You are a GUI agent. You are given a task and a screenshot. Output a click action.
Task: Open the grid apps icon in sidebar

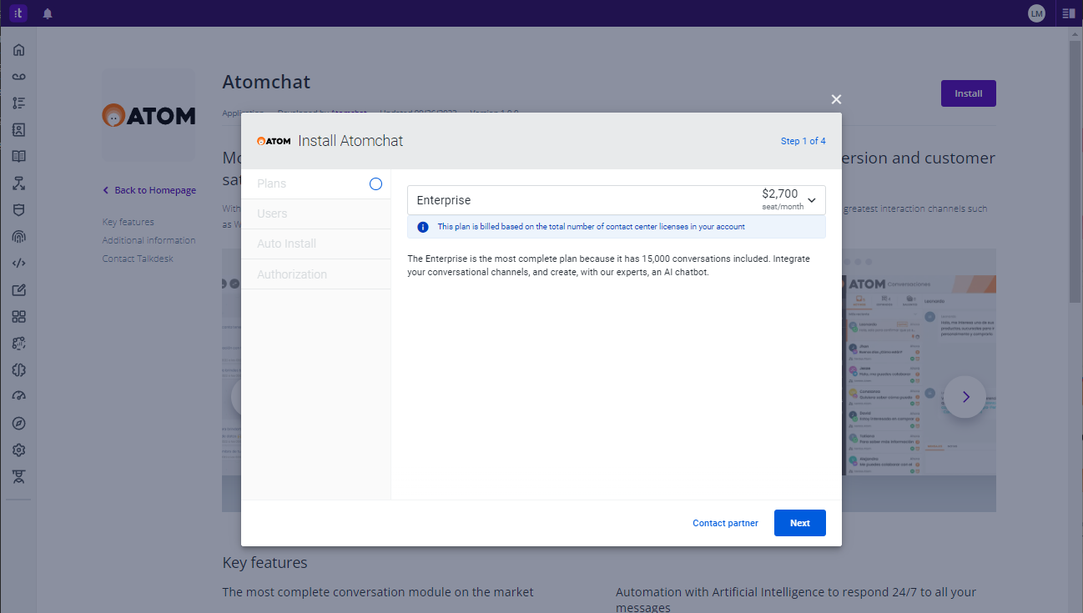pos(18,317)
